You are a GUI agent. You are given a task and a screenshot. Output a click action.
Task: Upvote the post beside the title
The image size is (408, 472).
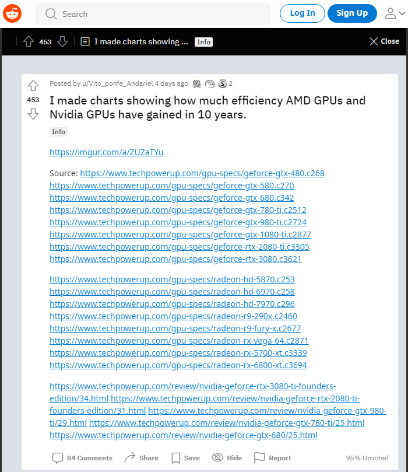(33, 86)
